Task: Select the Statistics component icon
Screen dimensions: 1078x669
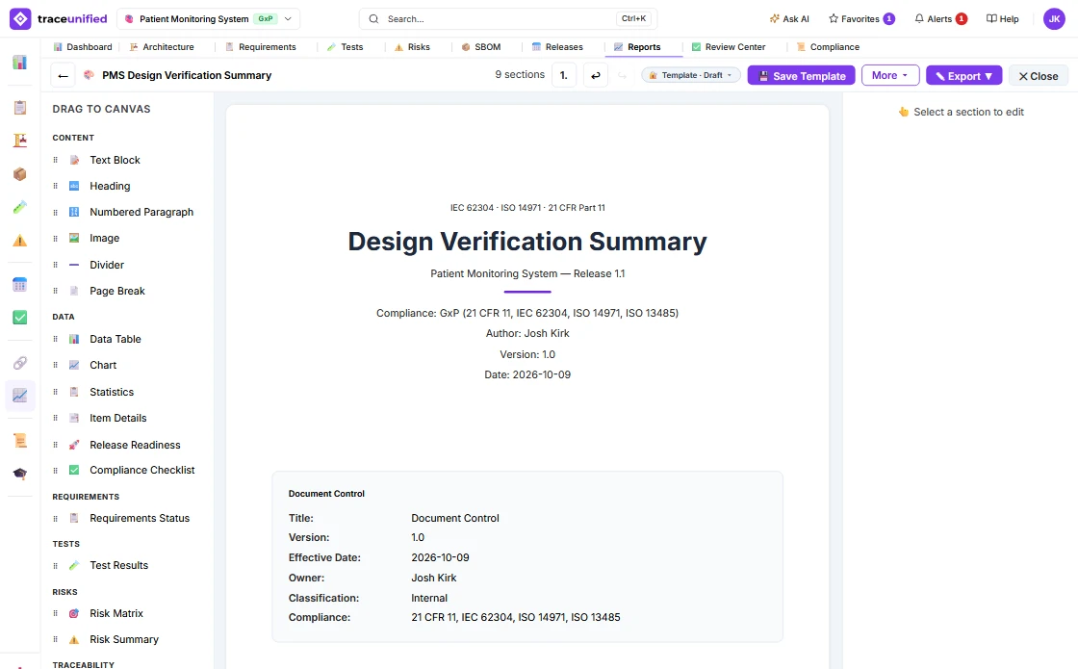Action: pos(74,392)
